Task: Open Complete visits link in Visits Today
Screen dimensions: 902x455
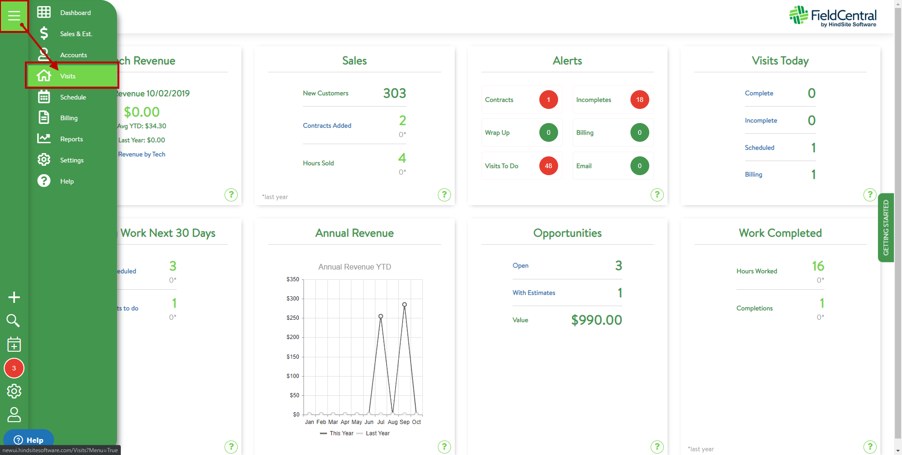Action: pyautogui.click(x=759, y=93)
